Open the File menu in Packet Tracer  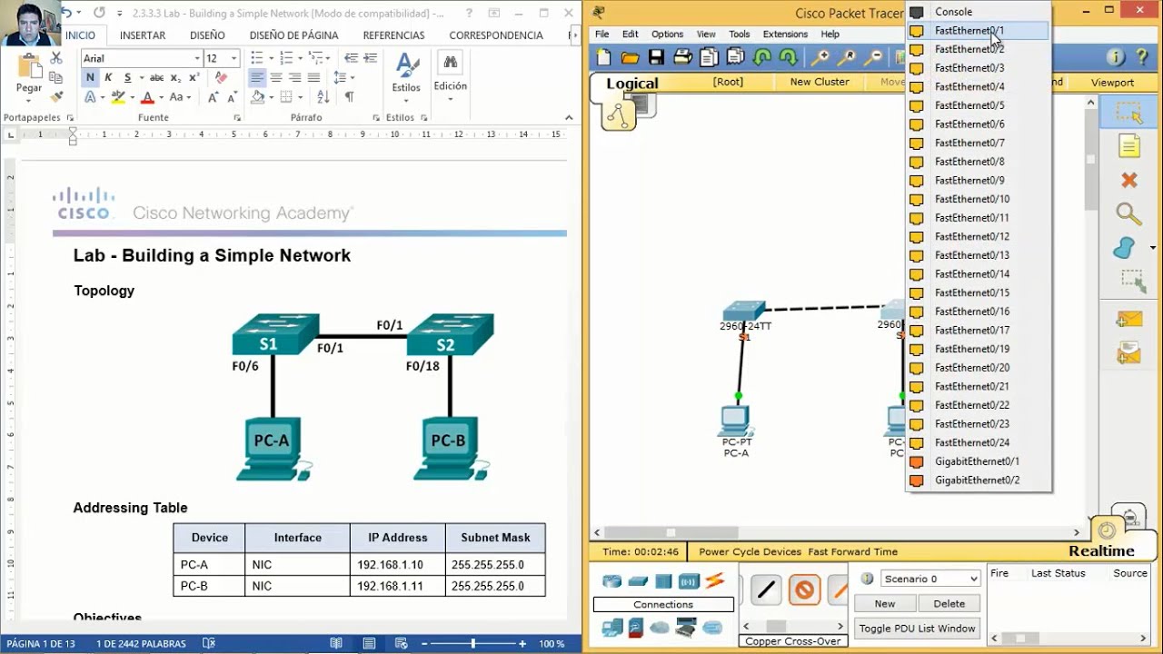[602, 35]
